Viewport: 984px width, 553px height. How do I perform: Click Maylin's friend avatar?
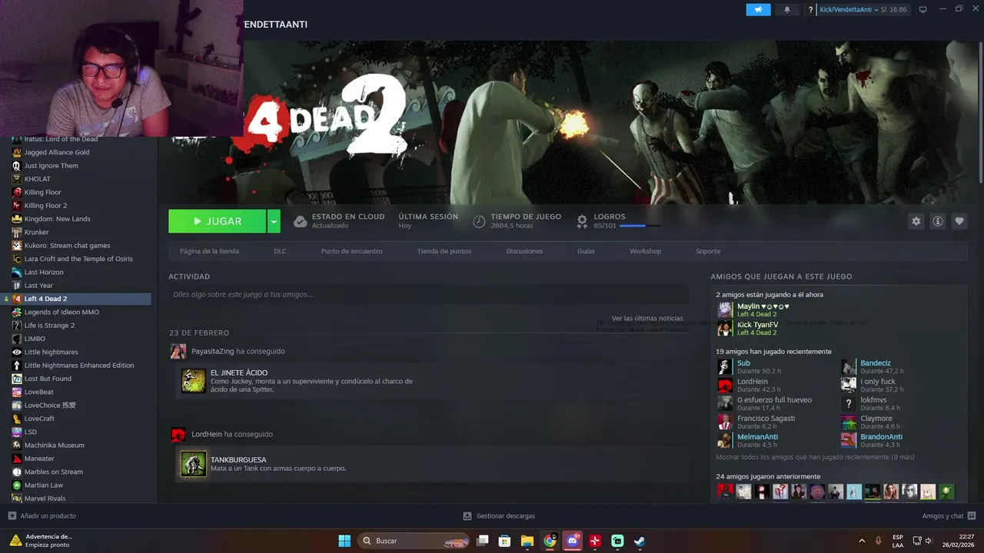point(725,310)
